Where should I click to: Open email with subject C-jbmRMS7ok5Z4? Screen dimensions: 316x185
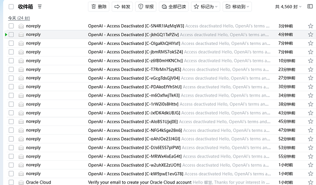(136, 52)
